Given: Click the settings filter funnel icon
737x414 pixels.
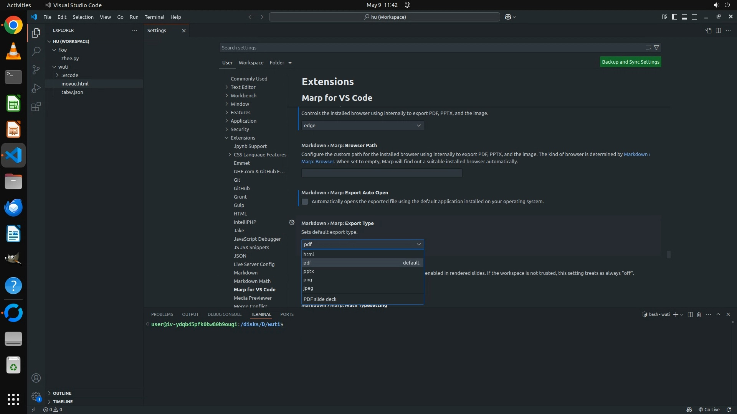Looking at the screenshot, I should 656,48.
